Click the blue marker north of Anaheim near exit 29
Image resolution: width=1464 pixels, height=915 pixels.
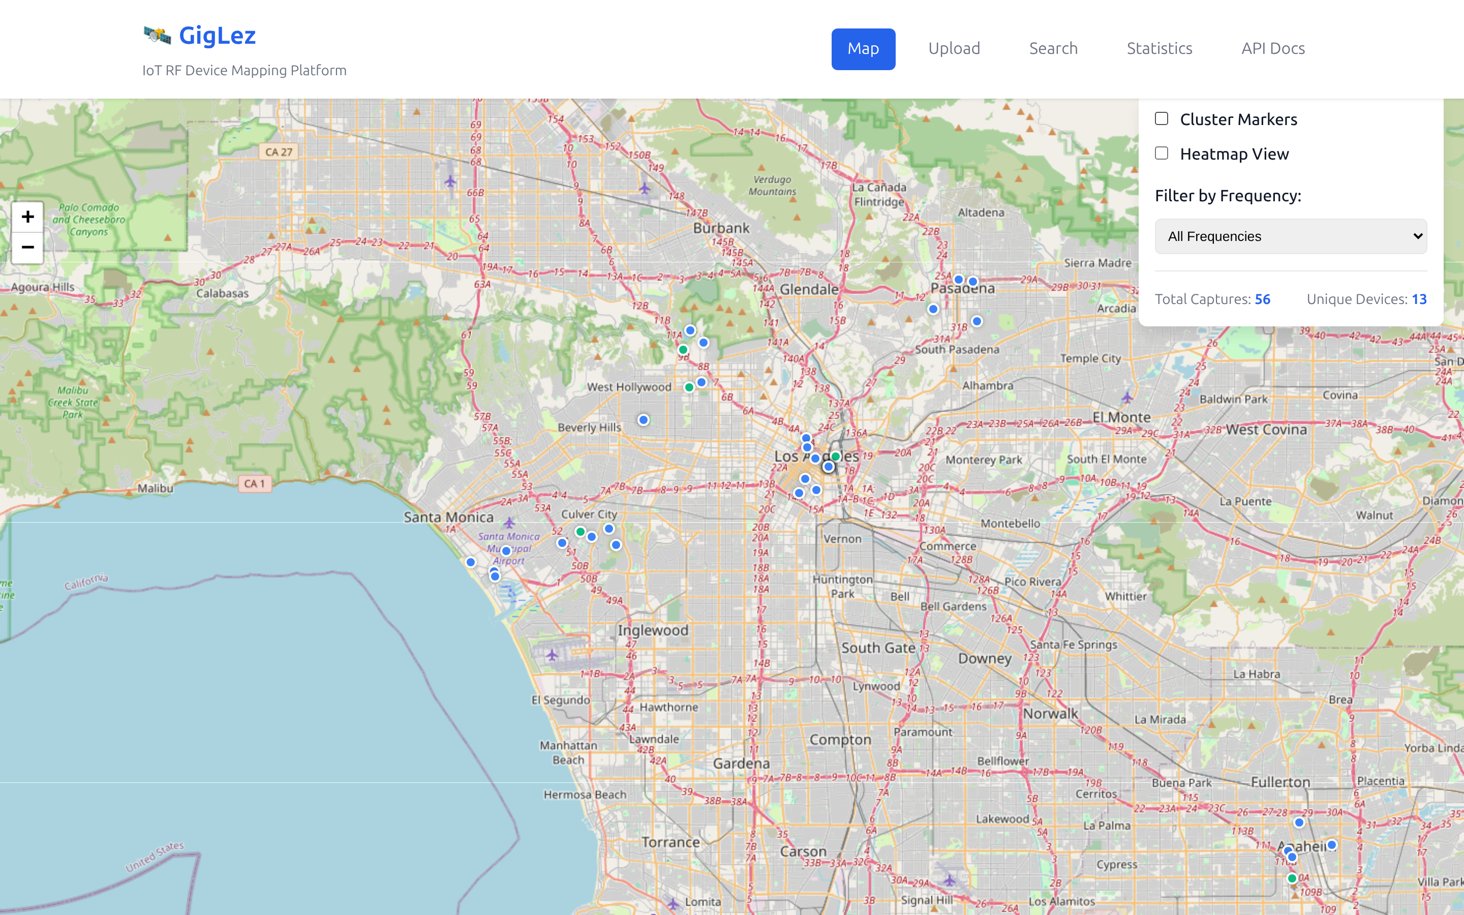coord(1299,822)
